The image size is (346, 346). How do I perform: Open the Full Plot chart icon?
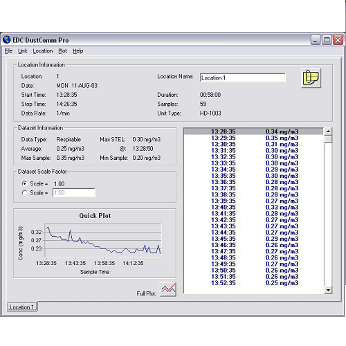click(x=168, y=289)
